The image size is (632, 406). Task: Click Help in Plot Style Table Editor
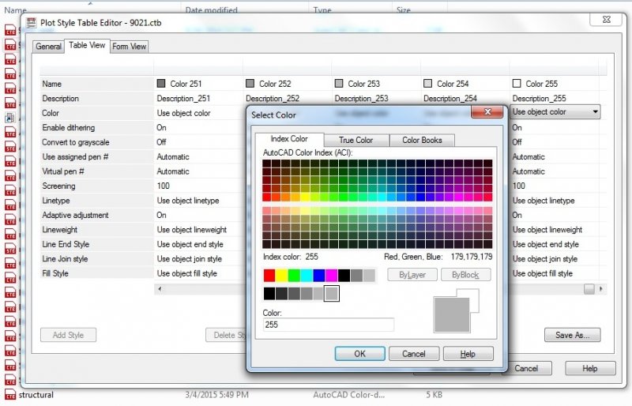(590, 369)
